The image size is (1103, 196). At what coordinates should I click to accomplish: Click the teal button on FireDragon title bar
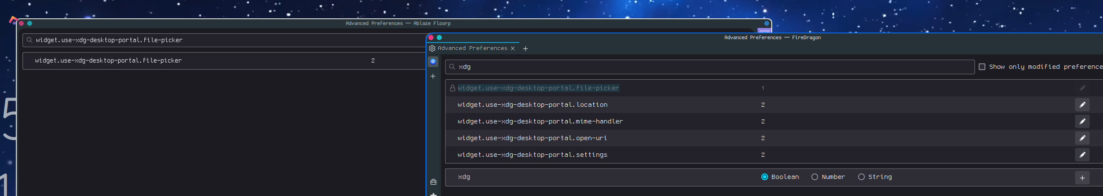[439, 38]
